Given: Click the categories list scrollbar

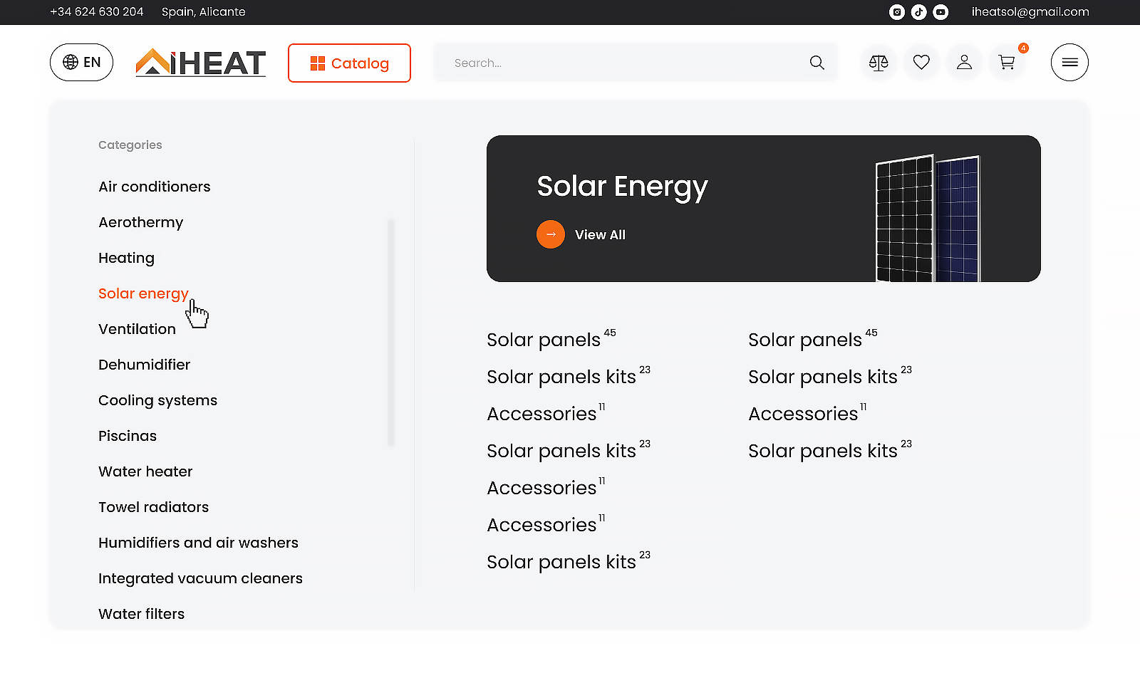Looking at the screenshot, I should pos(391,332).
